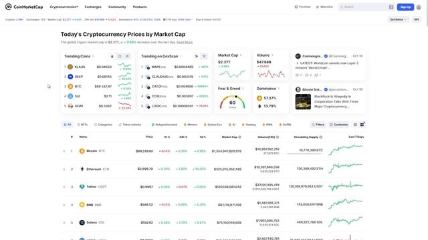The height and width of the screenshot is (240, 428).
Task: Open the Cointelegraph news post
Action: pyautogui.click(x=328, y=65)
